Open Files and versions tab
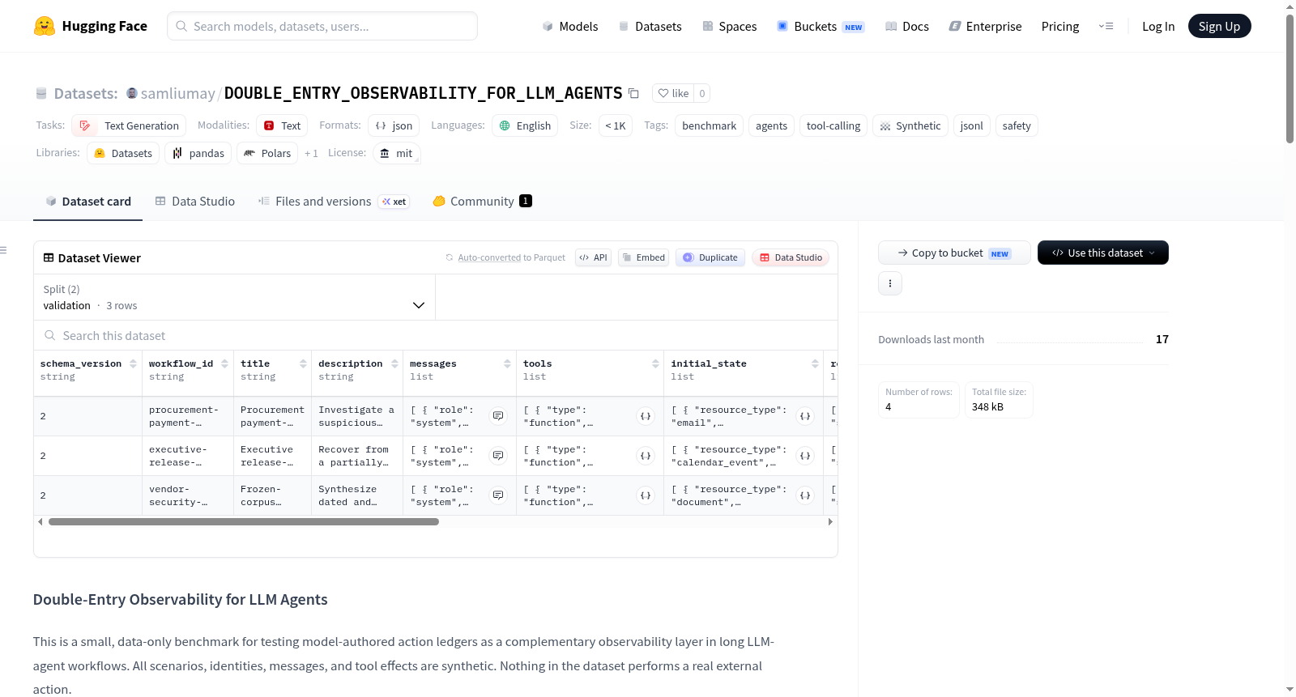This screenshot has width=1296, height=697. point(333,201)
